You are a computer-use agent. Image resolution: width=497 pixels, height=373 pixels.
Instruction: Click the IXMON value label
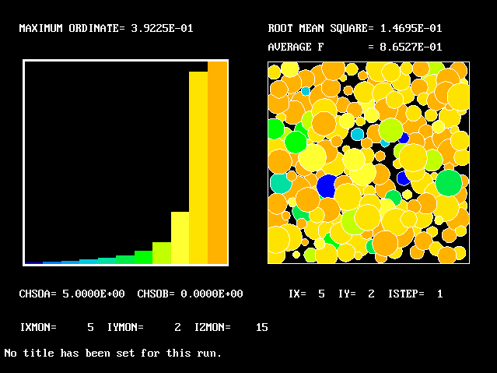coord(57,328)
